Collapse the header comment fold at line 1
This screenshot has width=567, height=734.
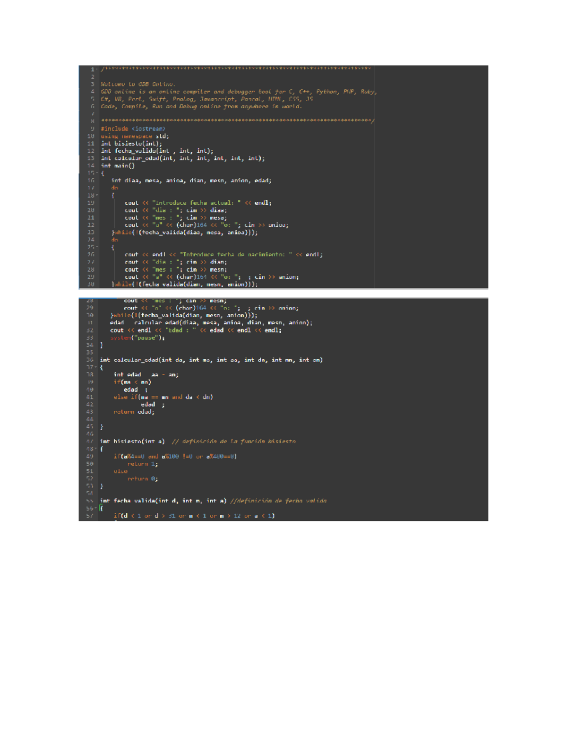97,69
